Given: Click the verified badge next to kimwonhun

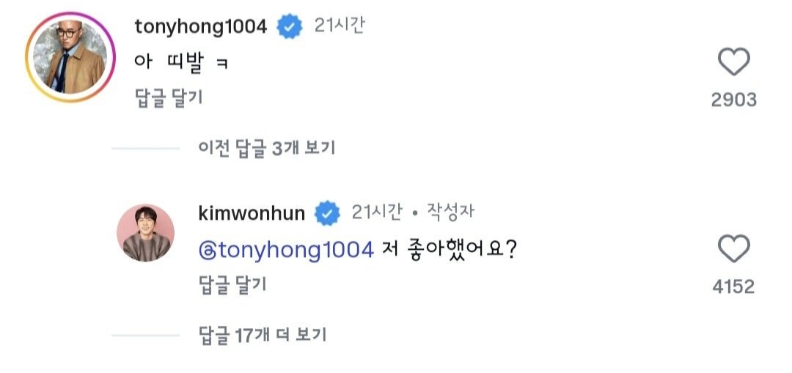Looking at the screenshot, I should coord(327,214).
